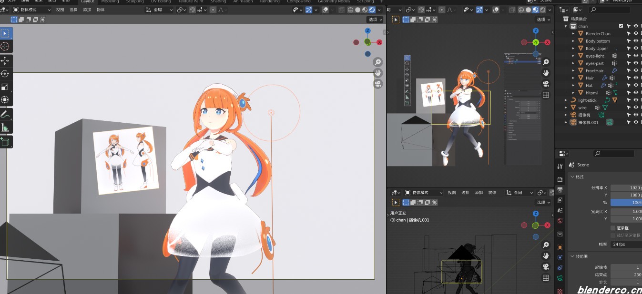The height and width of the screenshot is (294, 642).
Task: Toggle visibility of light-stick object
Action: click(636, 100)
